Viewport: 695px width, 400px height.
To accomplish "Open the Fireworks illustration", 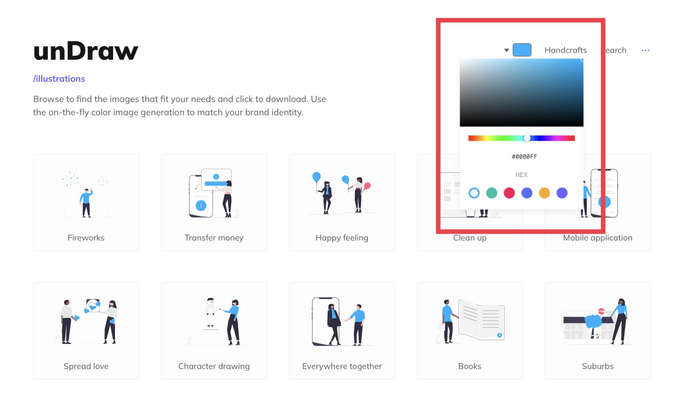I will (x=86, y=202).
